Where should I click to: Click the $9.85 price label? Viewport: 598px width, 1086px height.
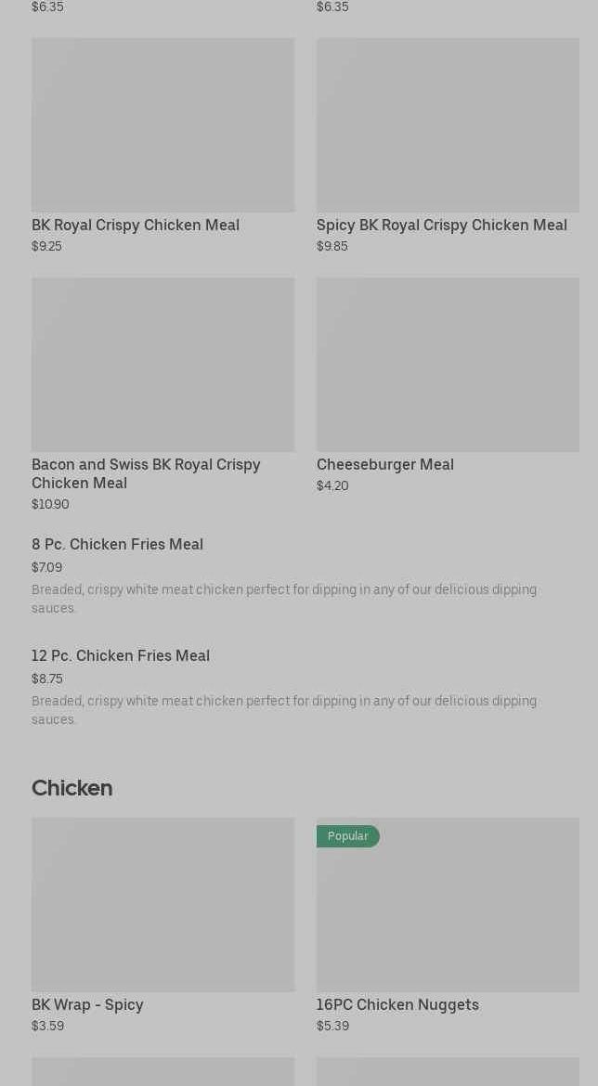(x=331, y=246)
